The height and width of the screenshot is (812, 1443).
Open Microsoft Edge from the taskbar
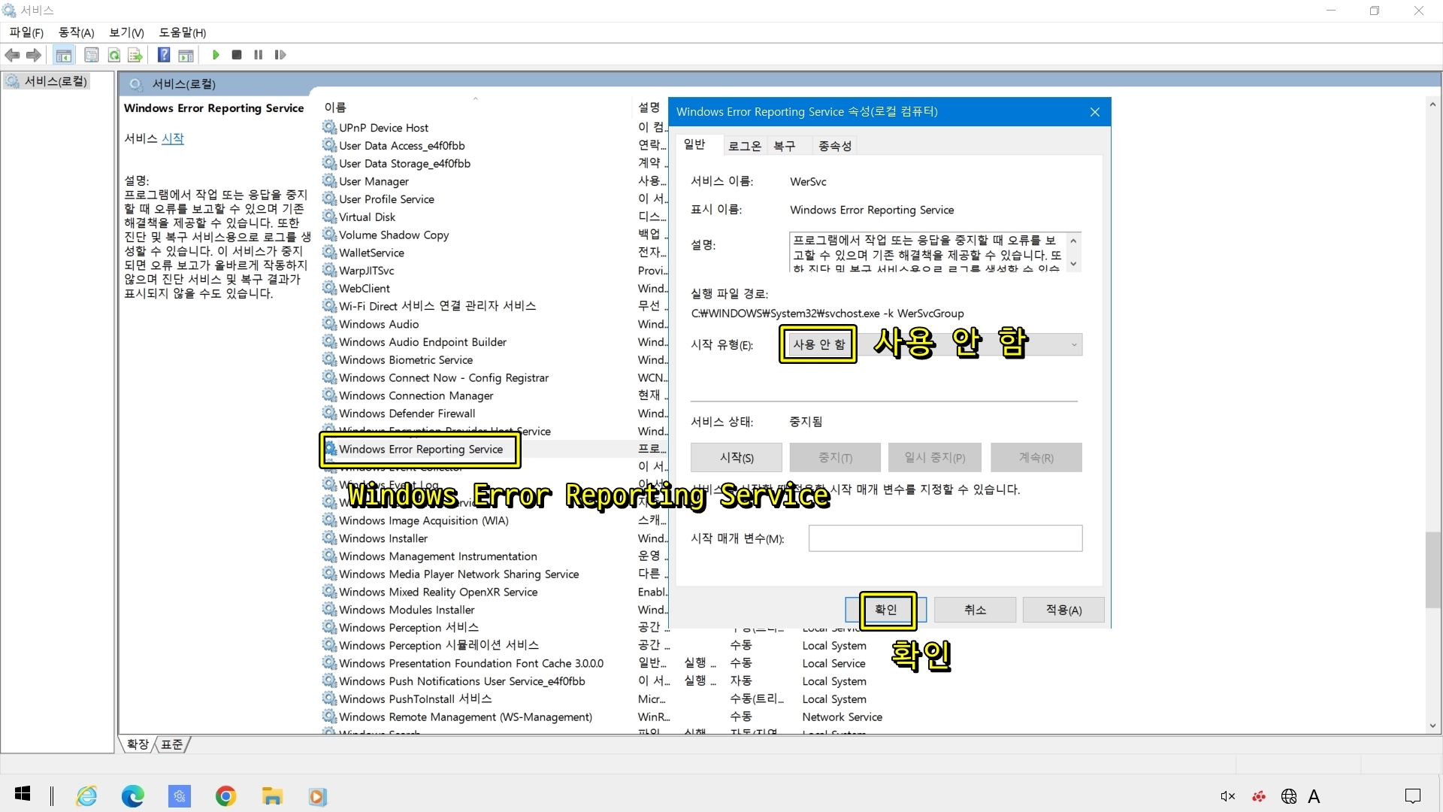click(x=133, y=795)
